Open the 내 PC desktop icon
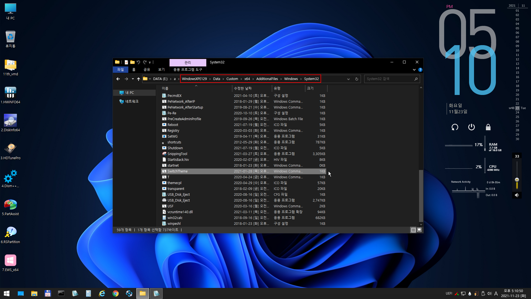Screen dimensions: 531x299 pyautogui.click(x=11, y=12)
